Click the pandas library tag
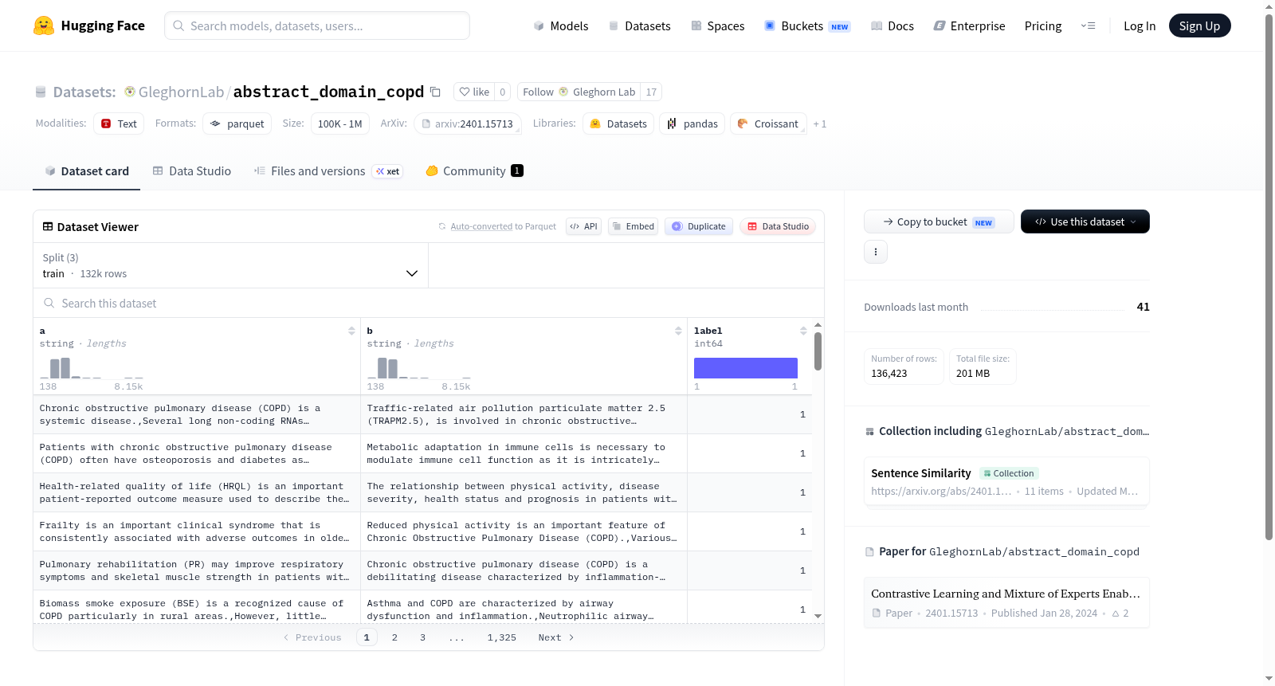The width and height of the screenshot is (1275, 686). click(692, 123)
